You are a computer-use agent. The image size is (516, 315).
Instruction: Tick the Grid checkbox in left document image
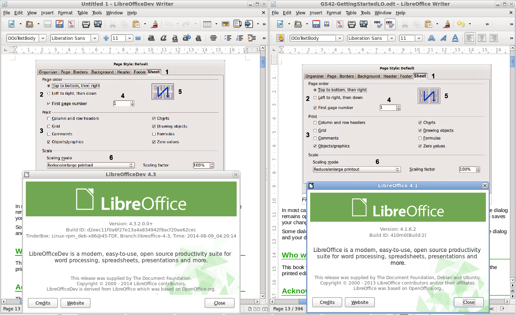click(x=49, y=126)
